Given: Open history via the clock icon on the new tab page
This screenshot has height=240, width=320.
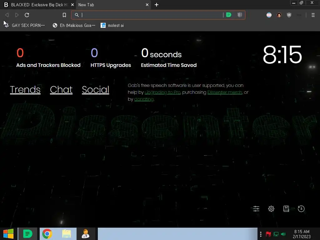Looking at the screenshot, I should 301,209.
